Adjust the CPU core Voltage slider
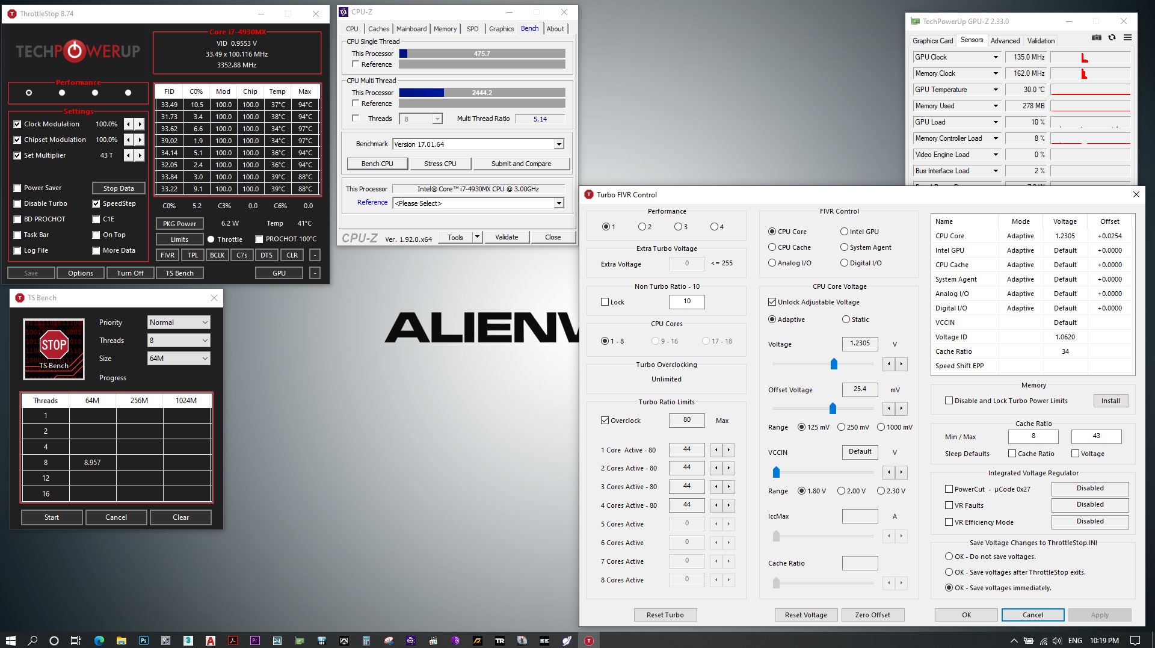The image size is (1155, 648). pyautogui.click(x=834, y=364)
